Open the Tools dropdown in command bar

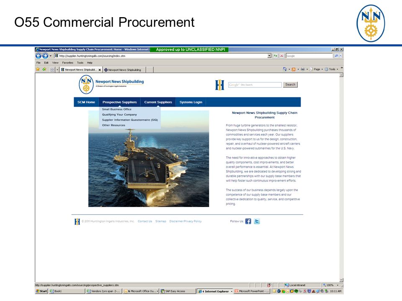(x=331, y=69)
